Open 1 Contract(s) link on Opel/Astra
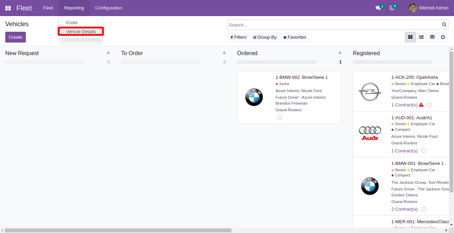This screenshot has height=233, width=454. 404,105
